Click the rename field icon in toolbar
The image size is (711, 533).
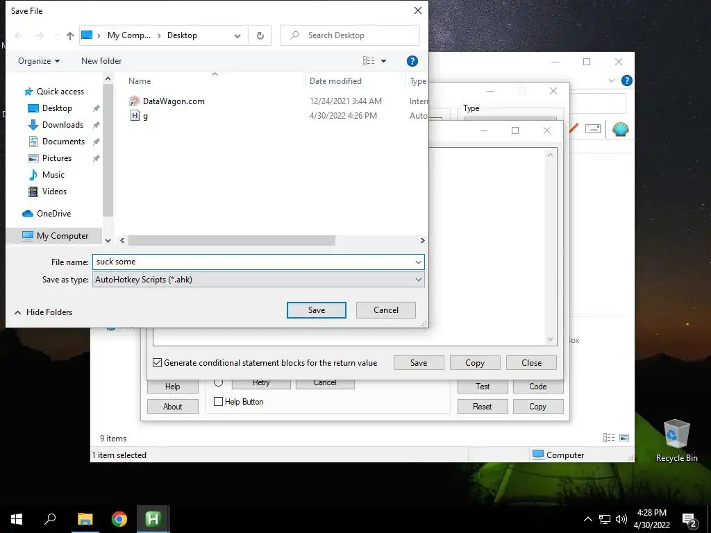click(593, 129)
